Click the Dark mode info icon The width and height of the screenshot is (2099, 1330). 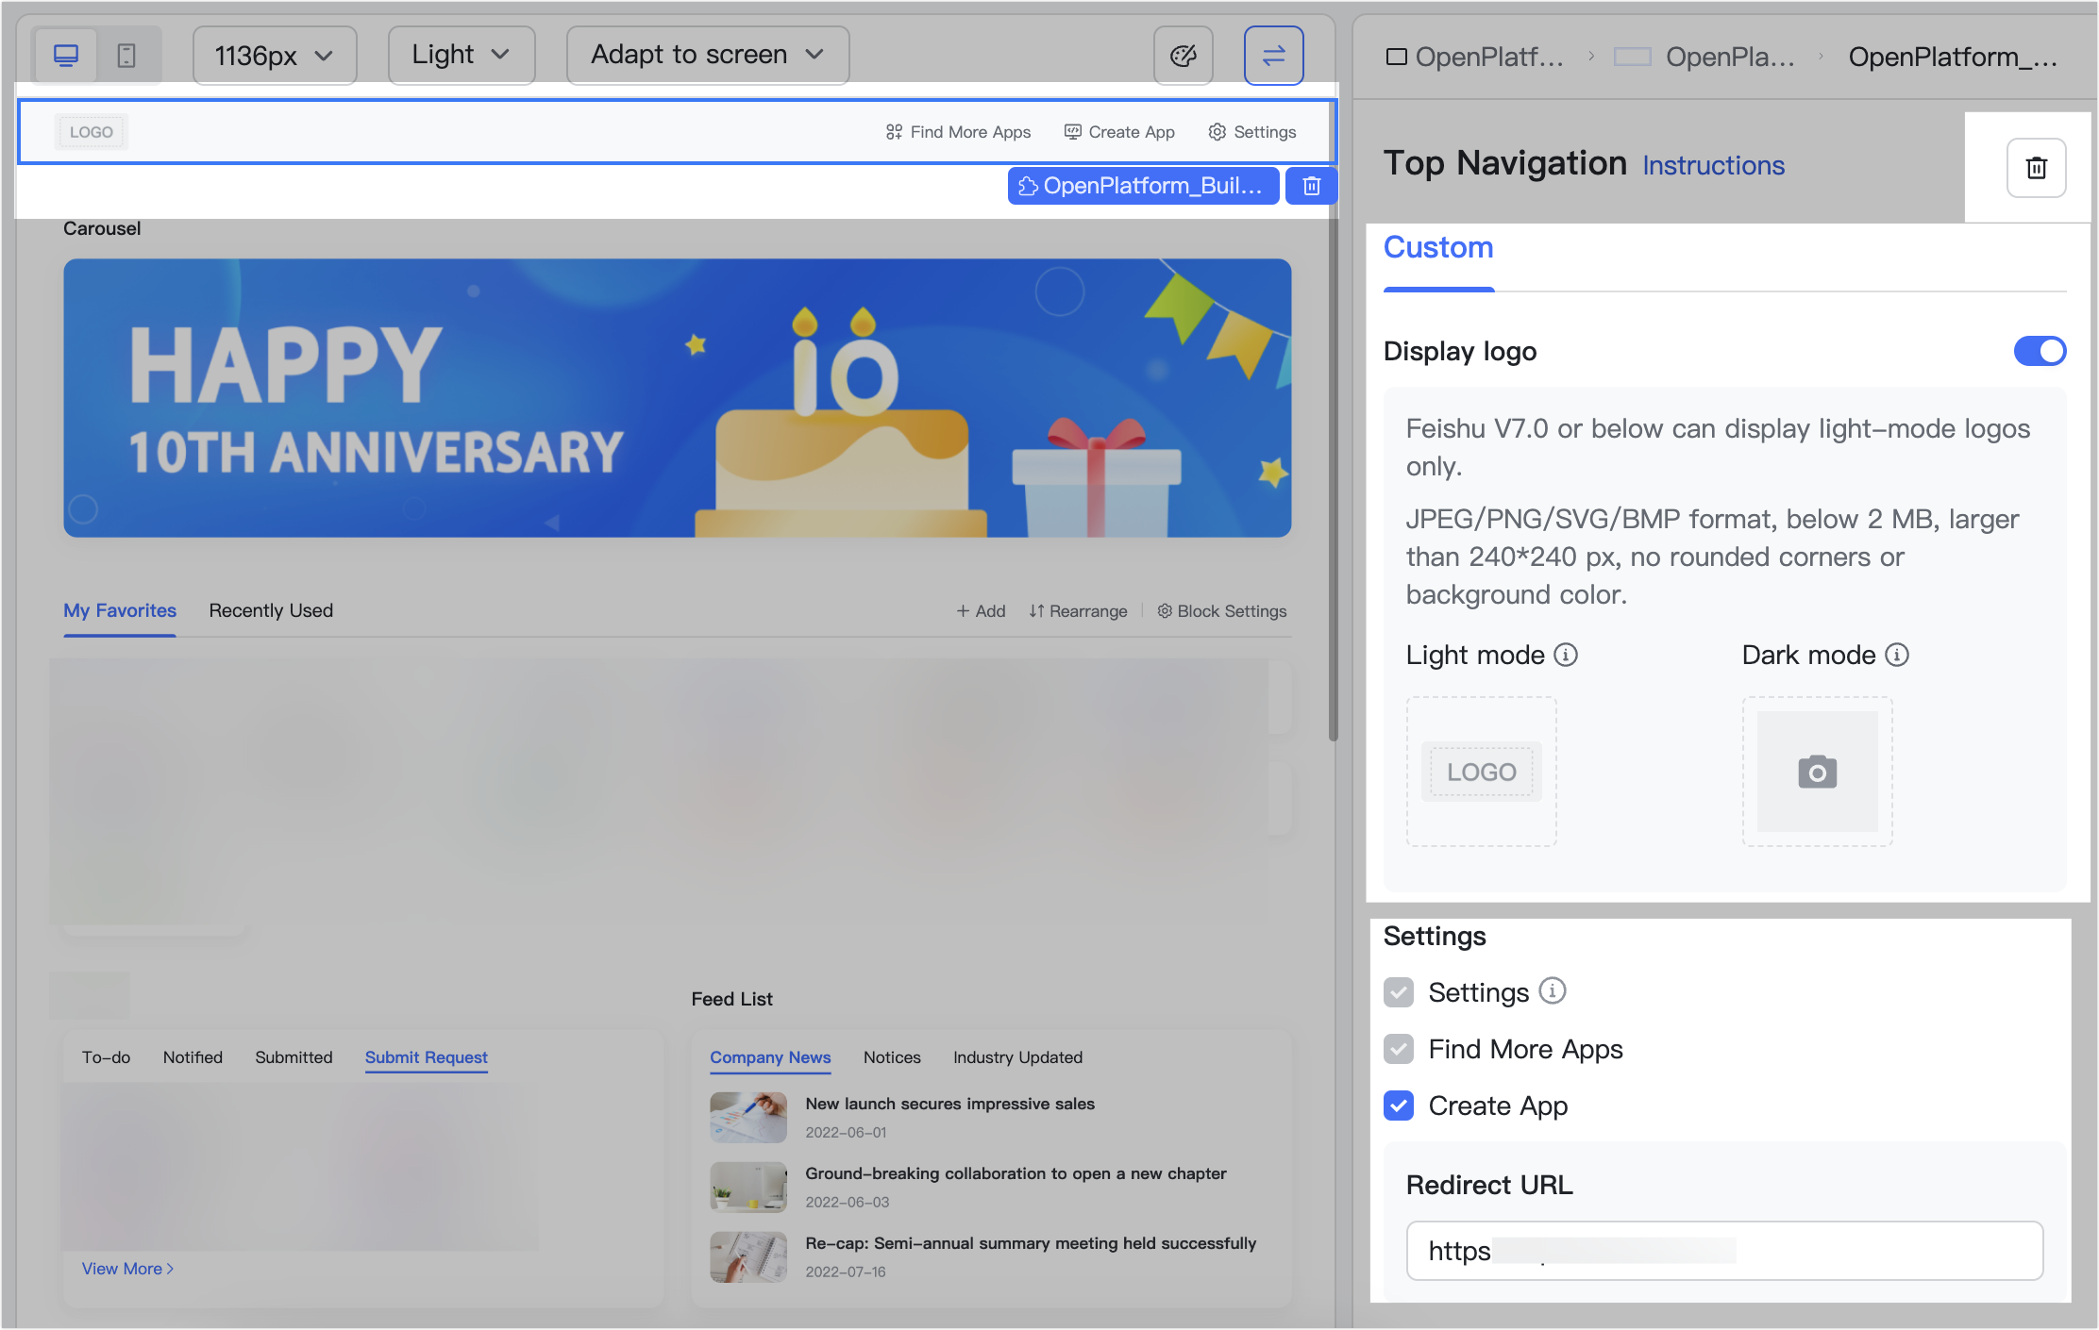tap(1897, 655)
